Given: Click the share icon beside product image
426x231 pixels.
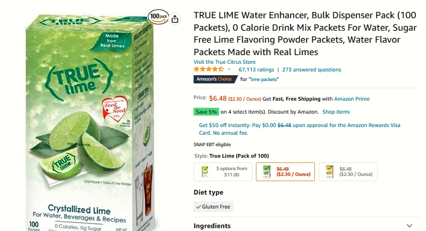Looking at the screenshot, I should 175,19.
